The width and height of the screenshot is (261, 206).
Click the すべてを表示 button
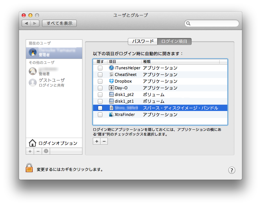pyautogui.click(x=59, y=23)
